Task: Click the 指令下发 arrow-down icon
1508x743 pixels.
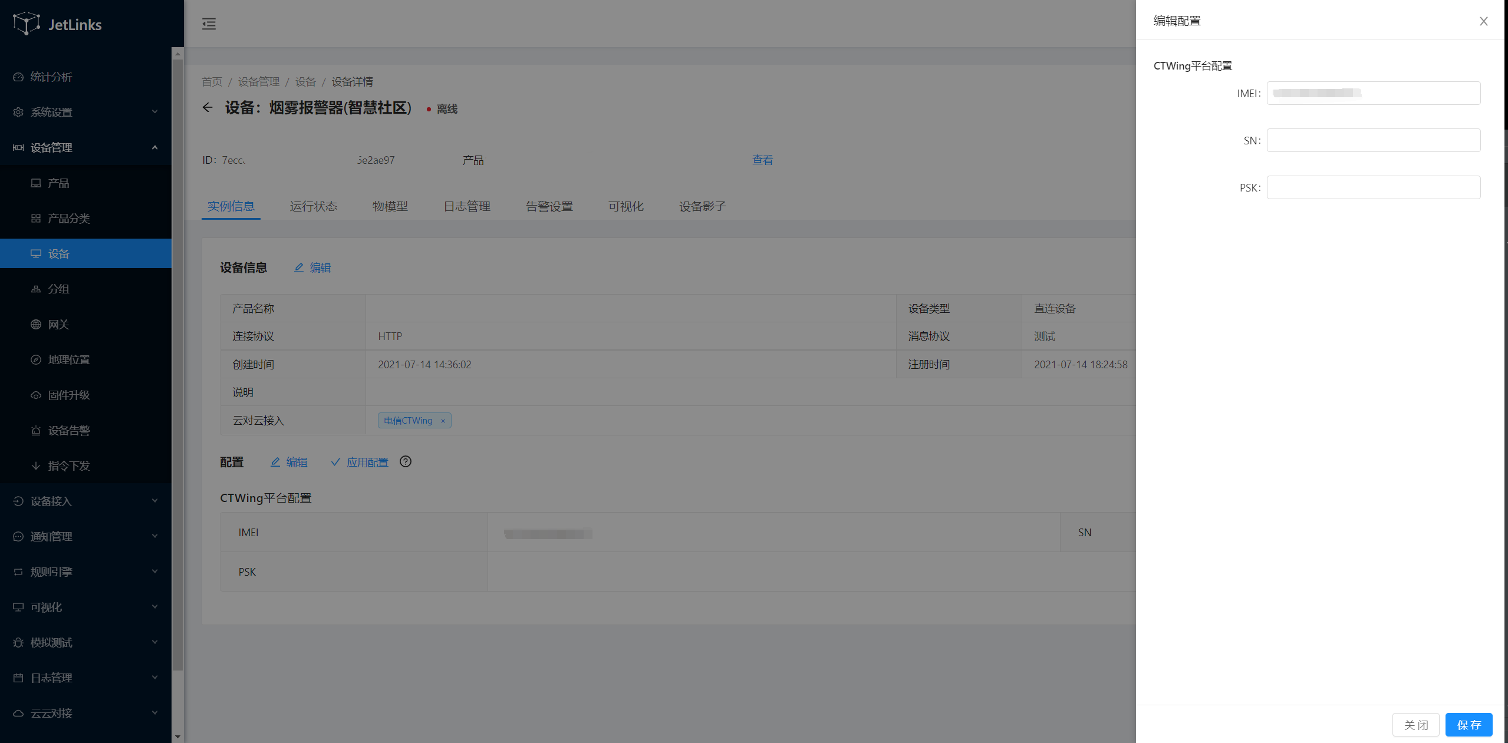Action: tap(36, 465)
